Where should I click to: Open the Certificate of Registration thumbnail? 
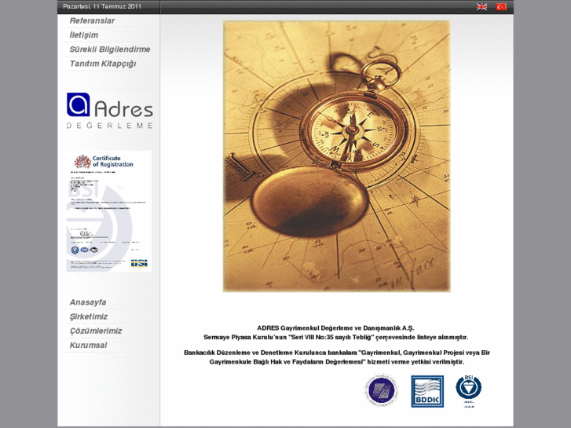(x=109, y=211)
